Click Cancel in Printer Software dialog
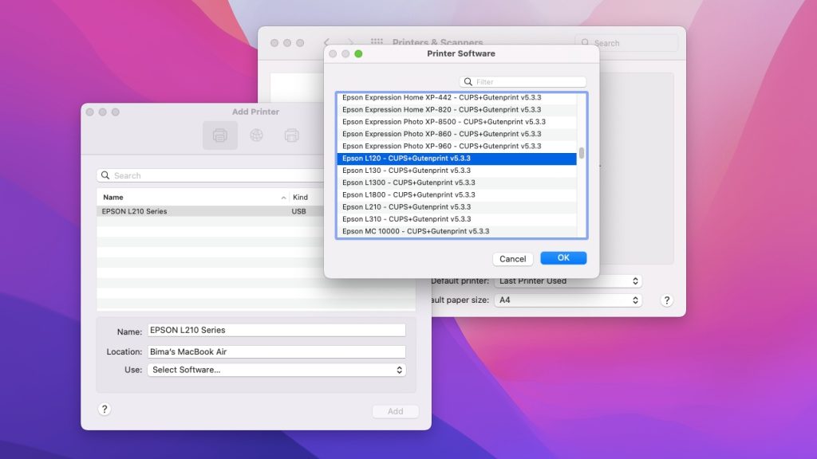The image size is (817, 459). click(513, 259)
